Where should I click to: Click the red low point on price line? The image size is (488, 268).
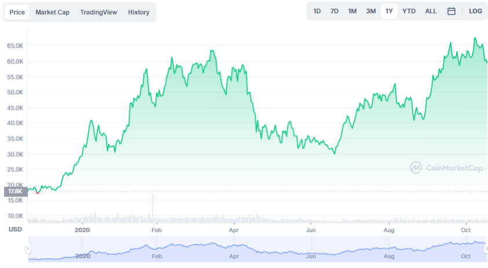(x=37, y=193)
